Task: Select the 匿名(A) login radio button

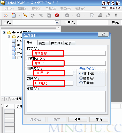Action: pyautogui.click(x=81, y=78)
